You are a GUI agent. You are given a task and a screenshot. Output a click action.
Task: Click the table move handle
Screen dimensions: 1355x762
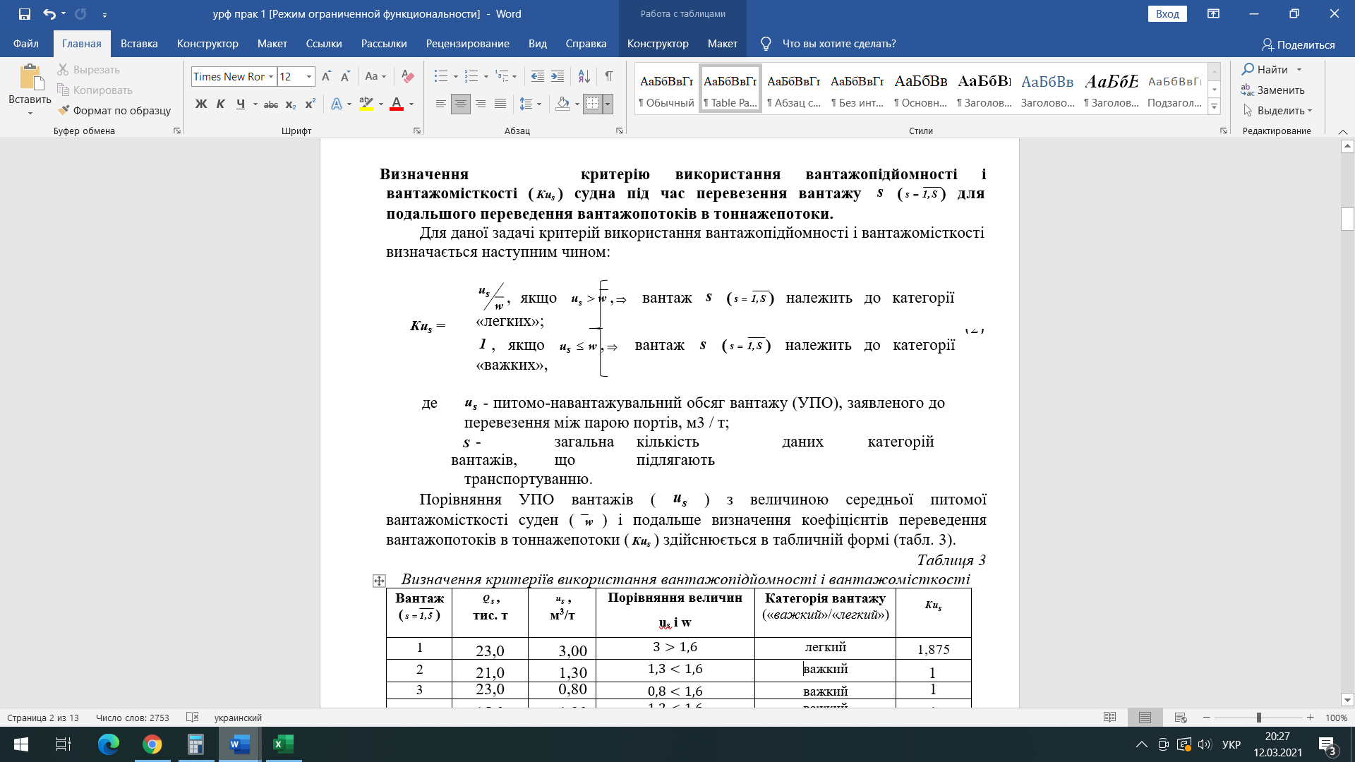379,581
